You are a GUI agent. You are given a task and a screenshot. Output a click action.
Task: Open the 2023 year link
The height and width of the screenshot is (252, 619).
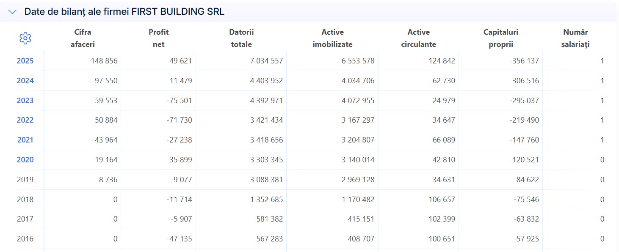click(x=25, y=101)
